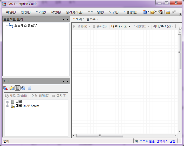184x146 pixels.
Task: Open the 프로세스 플로우 heading dropdown
Action: coord(98,19)
